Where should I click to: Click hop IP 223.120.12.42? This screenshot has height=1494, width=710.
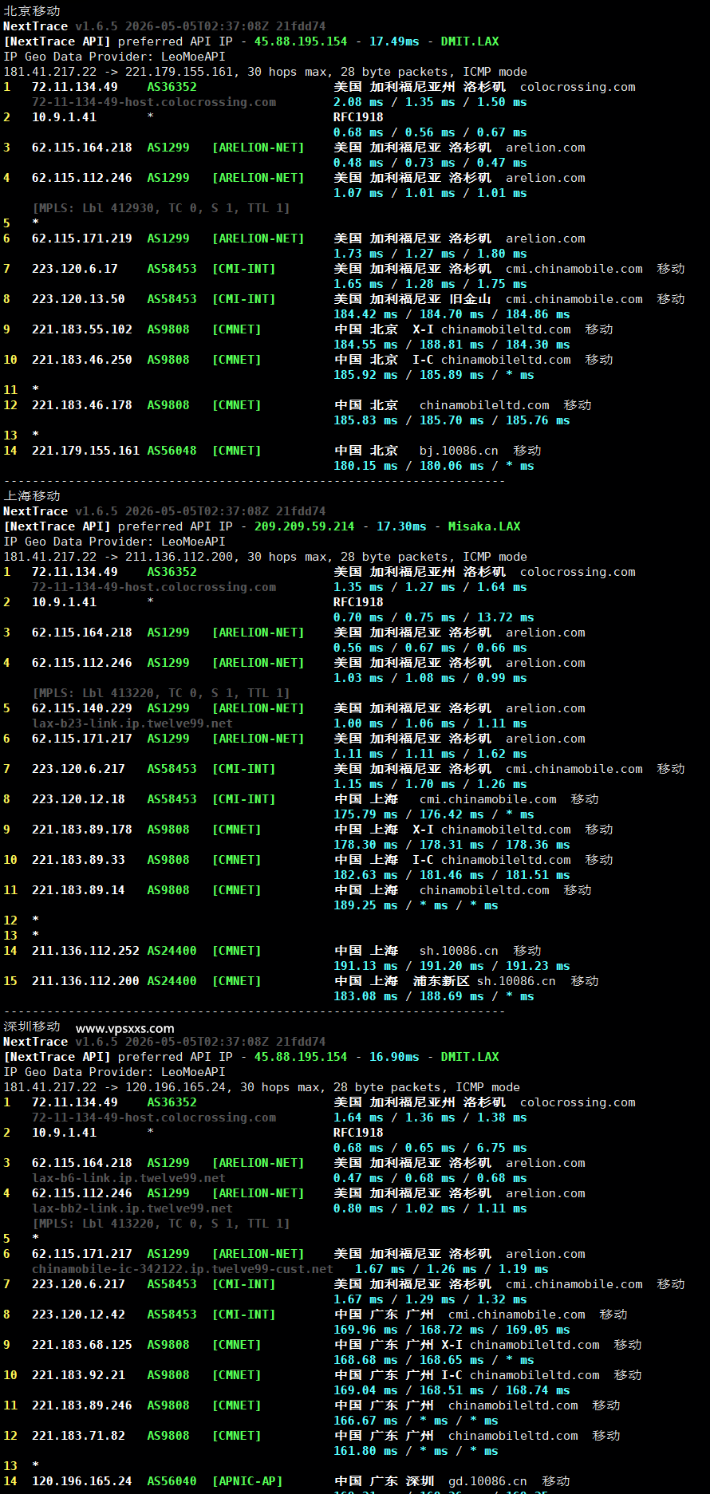click(78, 1315)
